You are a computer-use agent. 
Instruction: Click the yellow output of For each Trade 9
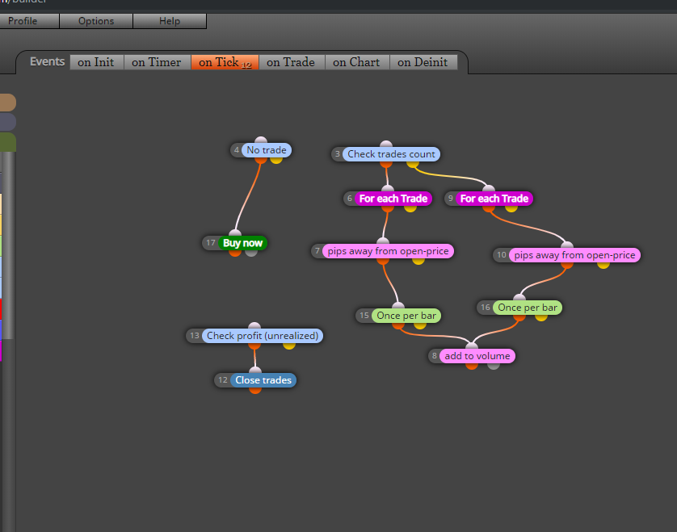click(x=511, y=208)
